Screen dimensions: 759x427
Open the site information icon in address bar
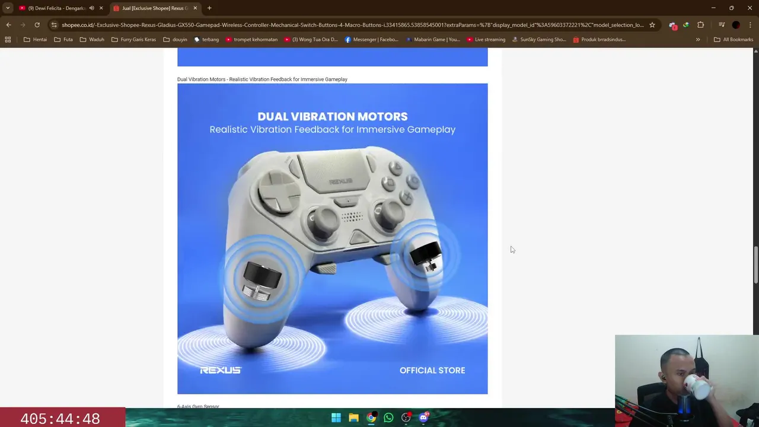pos(54,25)
